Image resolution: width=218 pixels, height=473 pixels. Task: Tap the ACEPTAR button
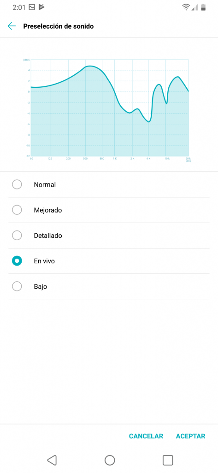pyautogui.click(x=191, y=436)
